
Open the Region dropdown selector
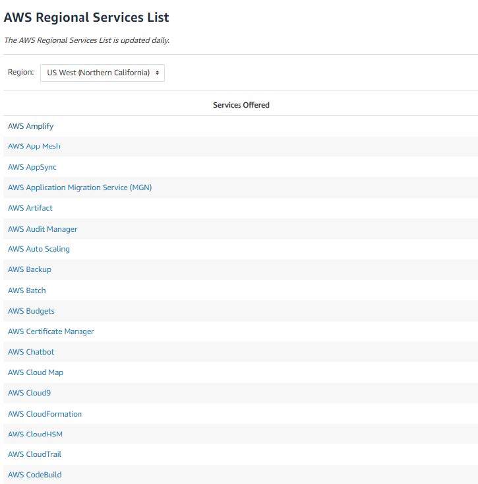click(102, 73)
